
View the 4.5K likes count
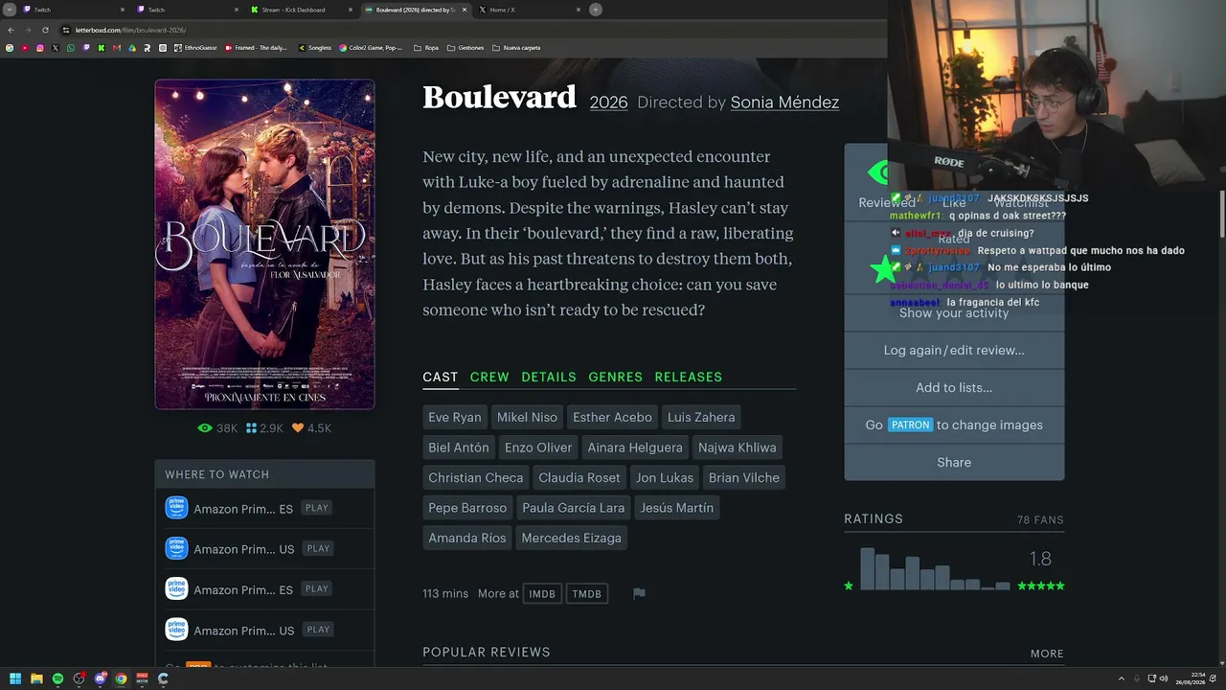pos(311,428)
